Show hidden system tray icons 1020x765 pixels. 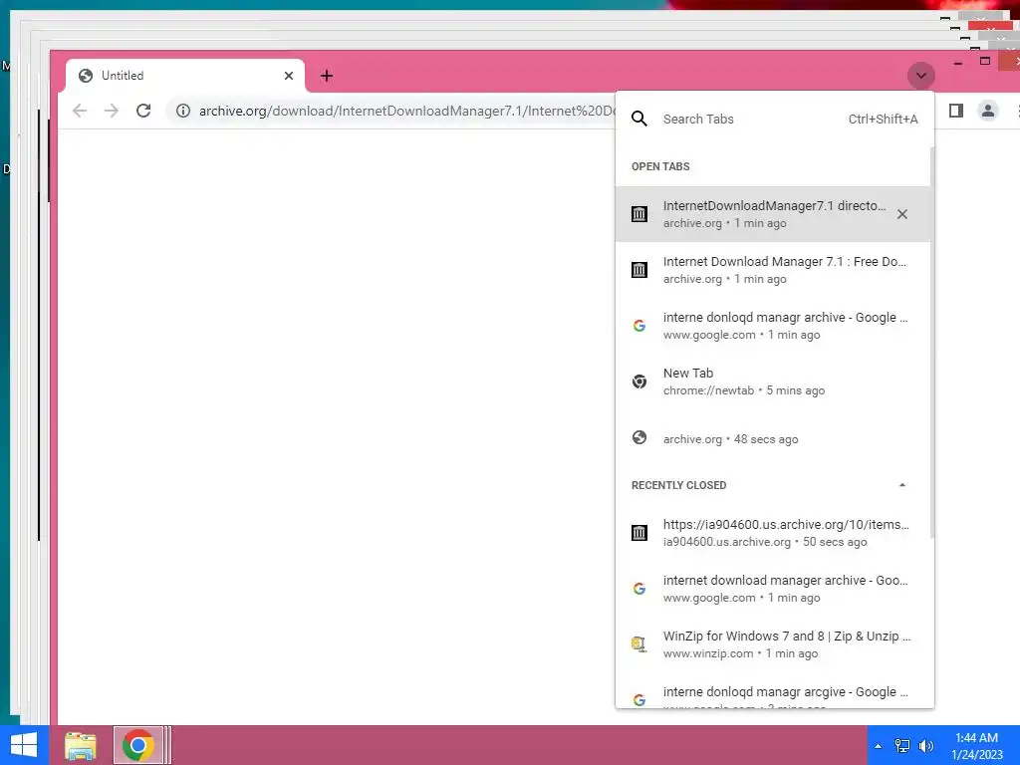tap(879, 745)
